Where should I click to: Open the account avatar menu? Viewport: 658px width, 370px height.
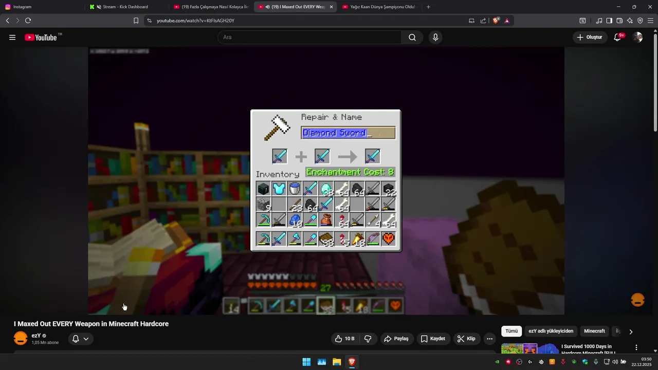tap(638, 38)
